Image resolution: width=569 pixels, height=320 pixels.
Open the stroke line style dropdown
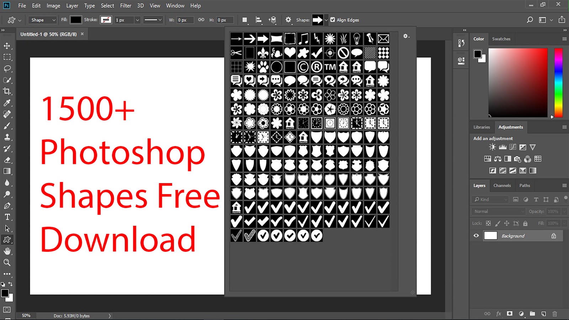[153, 20]
